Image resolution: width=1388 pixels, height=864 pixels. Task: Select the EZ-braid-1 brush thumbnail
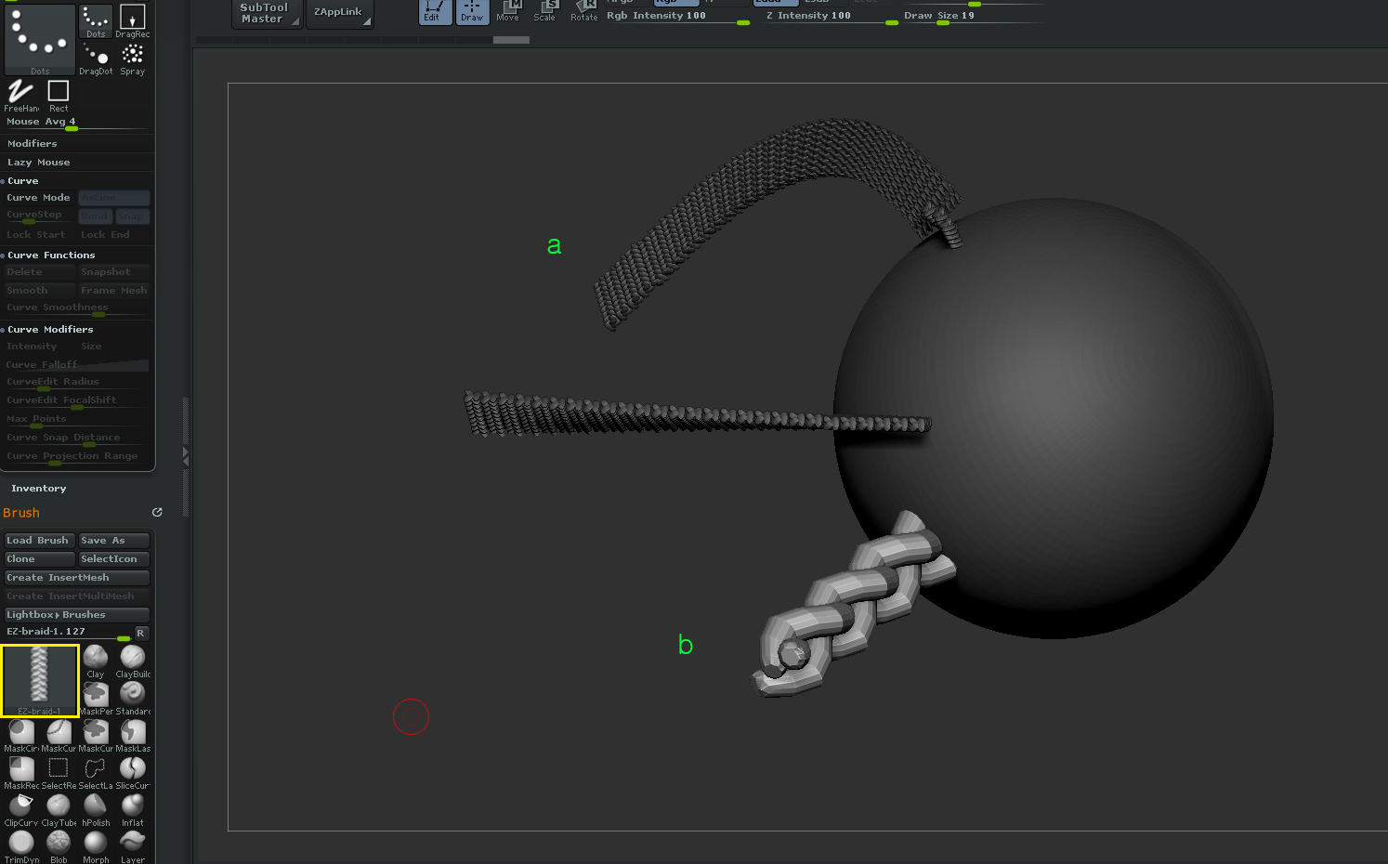pyautogui.click(x=40, y=680)
